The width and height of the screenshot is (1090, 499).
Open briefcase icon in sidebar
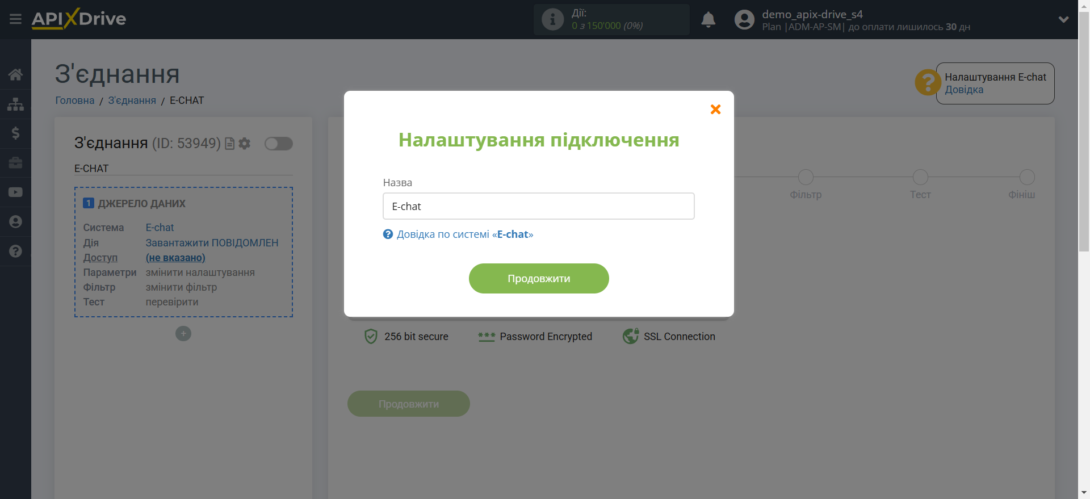[x=15, y=163]
